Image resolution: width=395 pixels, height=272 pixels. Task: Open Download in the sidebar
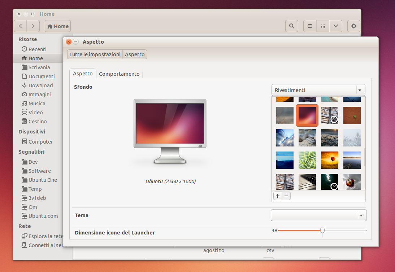37,85
